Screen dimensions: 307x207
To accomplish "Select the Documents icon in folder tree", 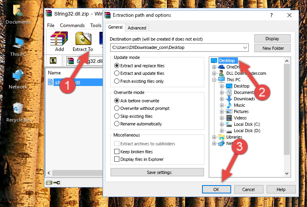I will point(229,92).
